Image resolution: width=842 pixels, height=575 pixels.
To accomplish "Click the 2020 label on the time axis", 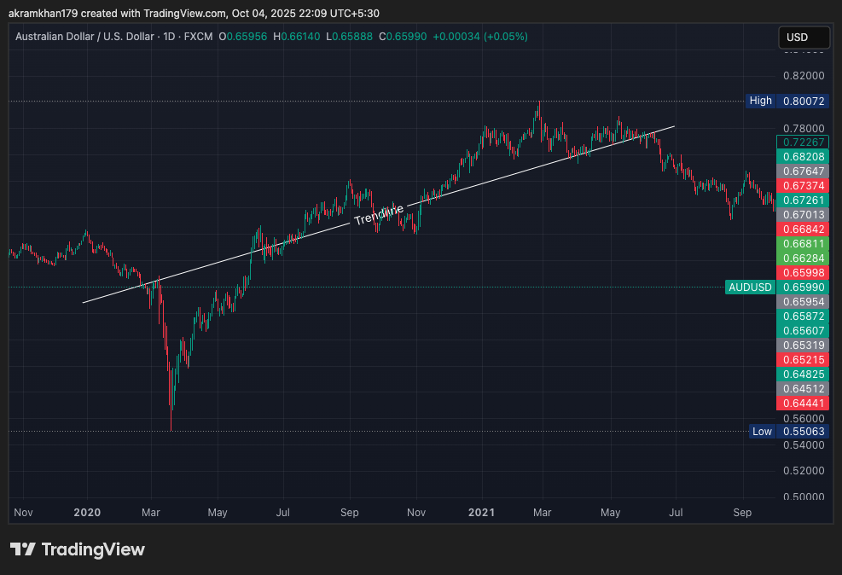I will click(x=87, y=513).
